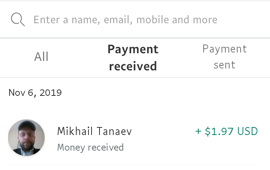Open the sender's round avatar picture
This screenshot has width=270, height=170.
point(26,138)
